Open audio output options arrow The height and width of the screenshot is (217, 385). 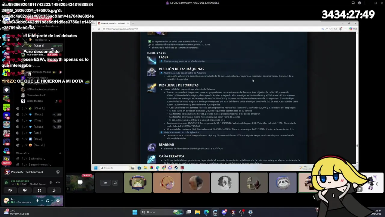[x=52, y=201]
